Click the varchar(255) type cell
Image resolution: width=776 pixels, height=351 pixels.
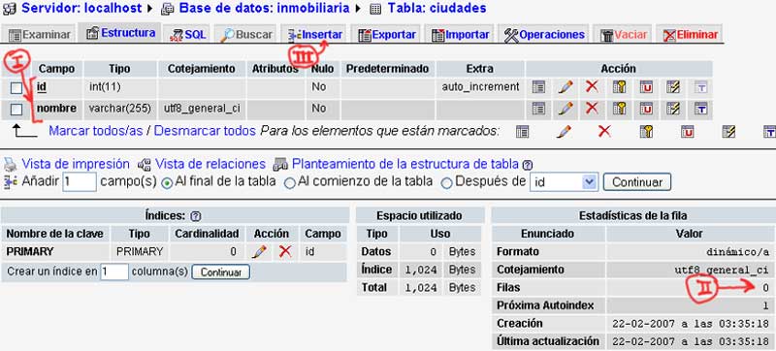click(119, 109)
